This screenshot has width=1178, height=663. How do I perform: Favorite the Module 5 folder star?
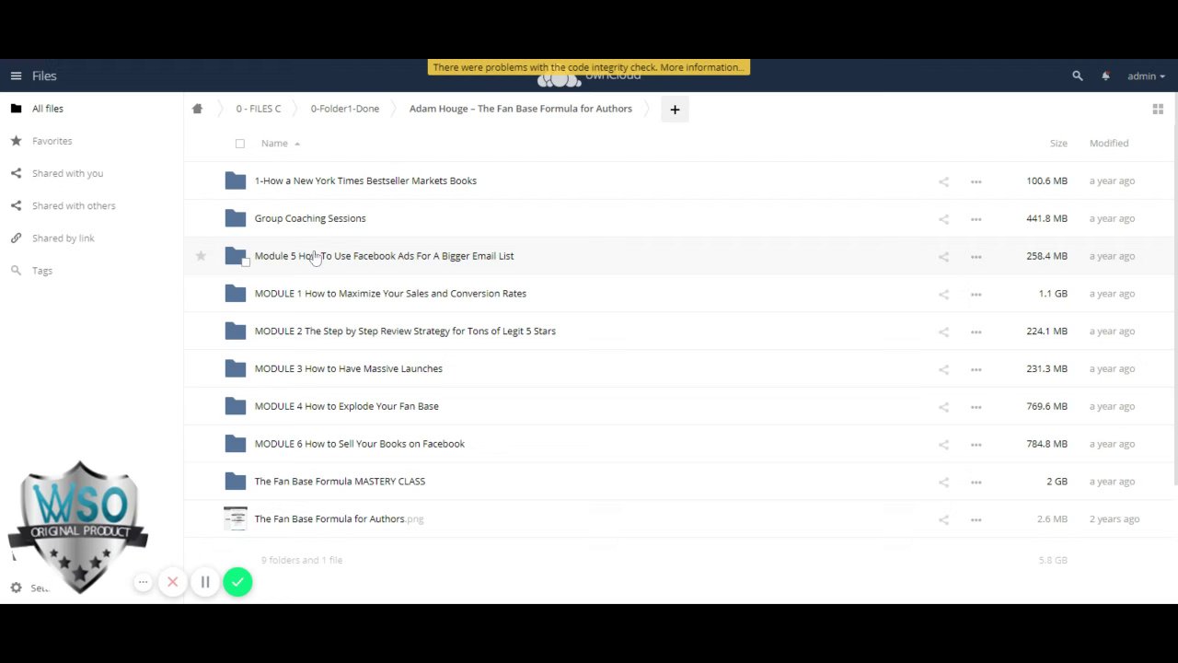click(201, 256)
